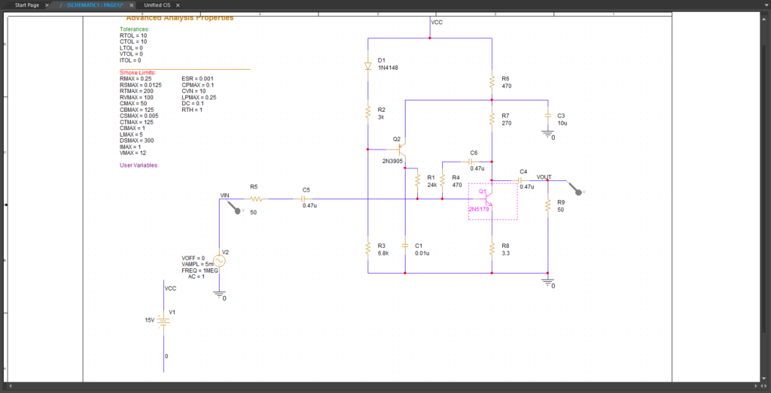Select resistor R1 symbol

coord(417,180)
